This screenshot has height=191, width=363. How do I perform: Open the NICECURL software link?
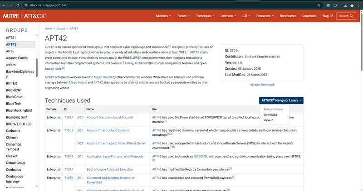coord(201,156)
